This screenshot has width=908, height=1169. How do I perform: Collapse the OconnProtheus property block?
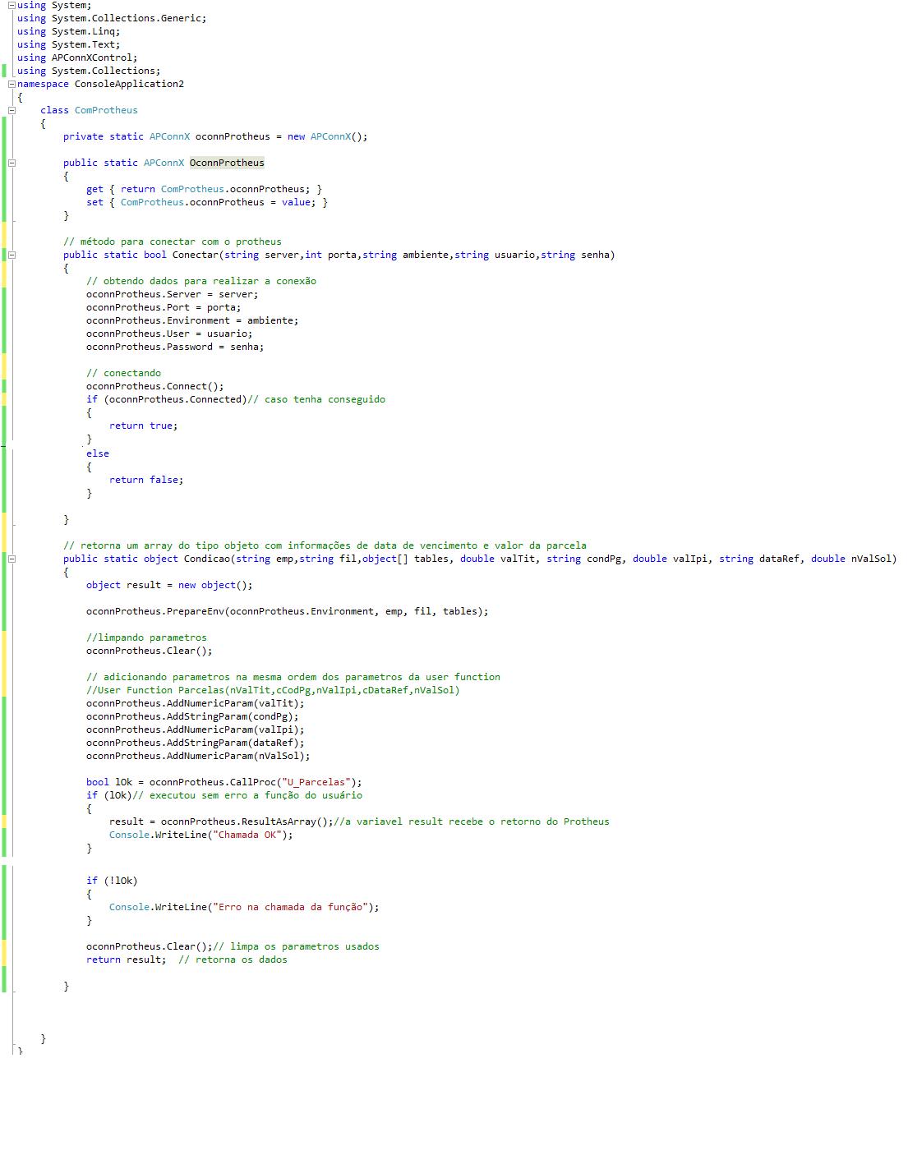12,163
